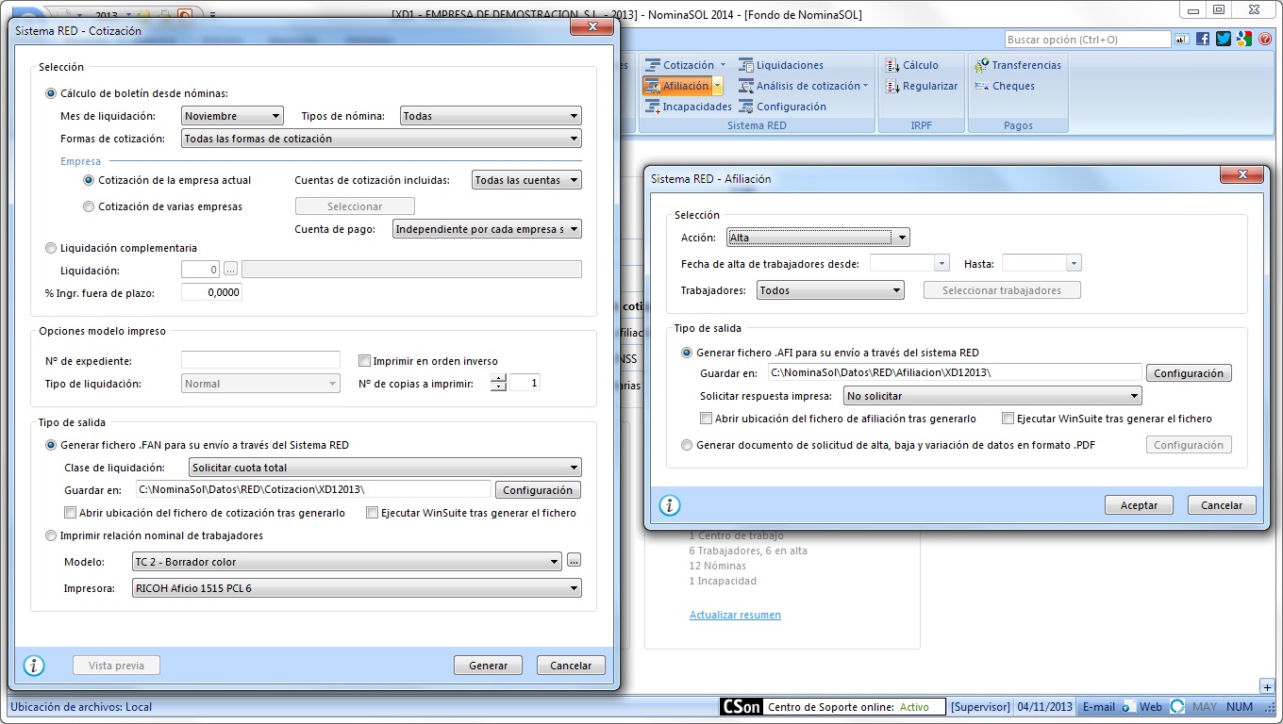Viewport: 1283px width, 724px height.
Task: Click Generar in the Cotización dialog
Action: 488,666
